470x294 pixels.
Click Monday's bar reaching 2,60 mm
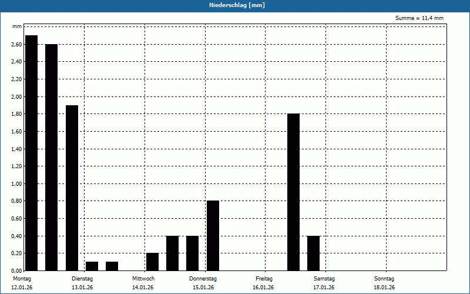point(51,158)
